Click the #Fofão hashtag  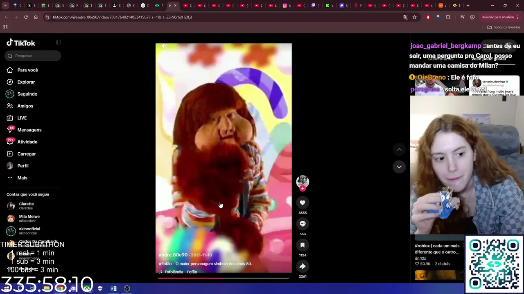click(165, 264)
